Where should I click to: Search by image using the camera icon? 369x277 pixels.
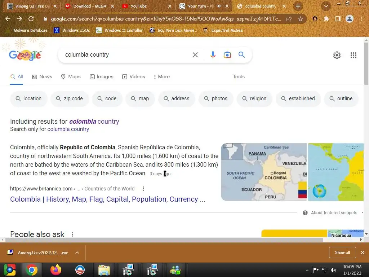coord(227,55)
